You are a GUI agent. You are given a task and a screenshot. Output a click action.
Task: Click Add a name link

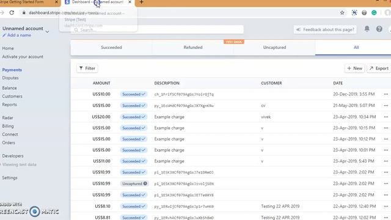[16, 35]
